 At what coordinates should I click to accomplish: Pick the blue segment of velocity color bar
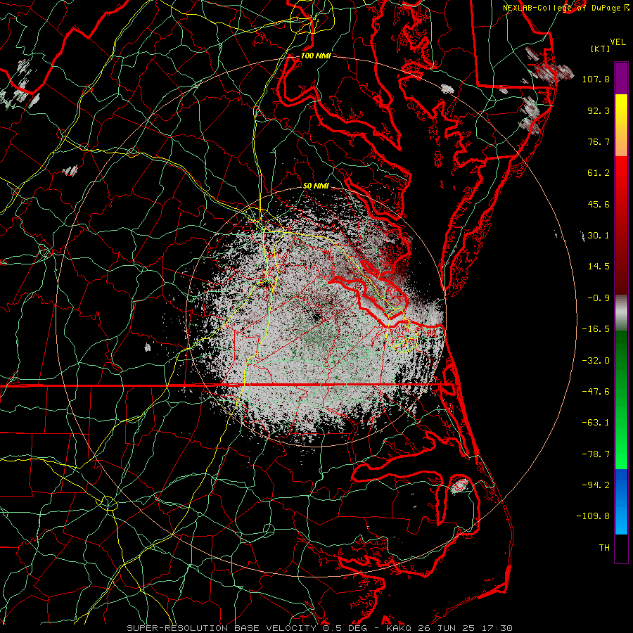click(x=621, y=501)
